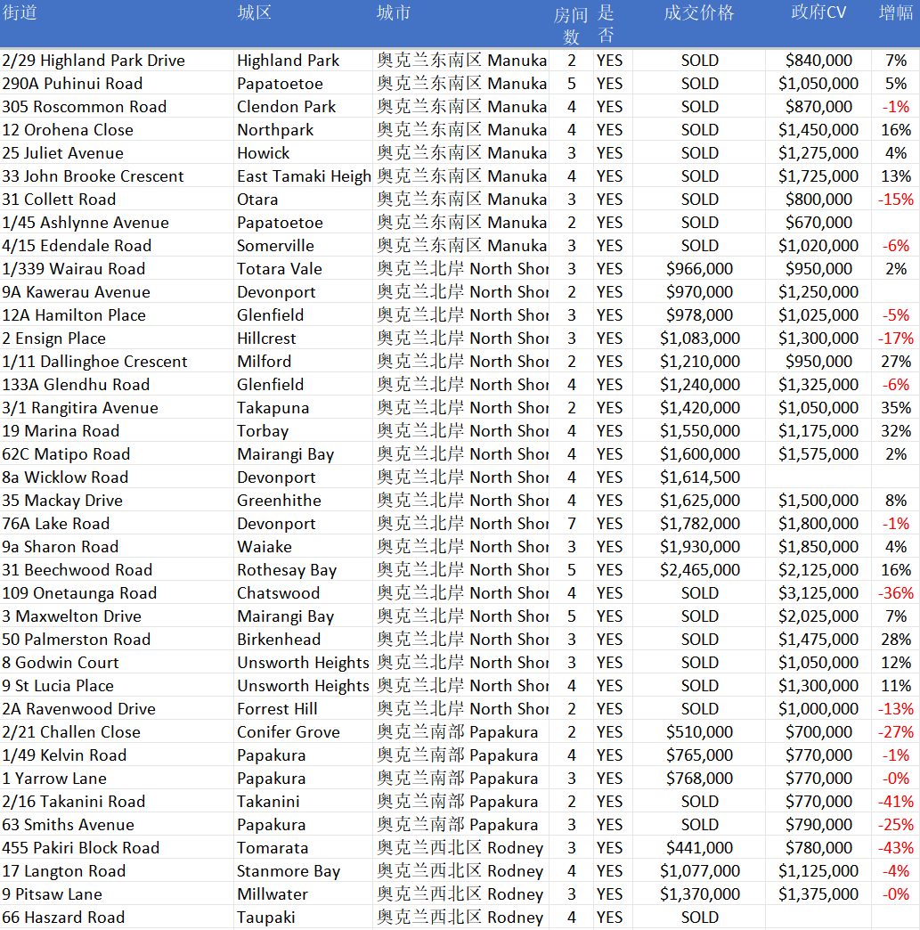Select the 35% growth cell

point(896,407)
